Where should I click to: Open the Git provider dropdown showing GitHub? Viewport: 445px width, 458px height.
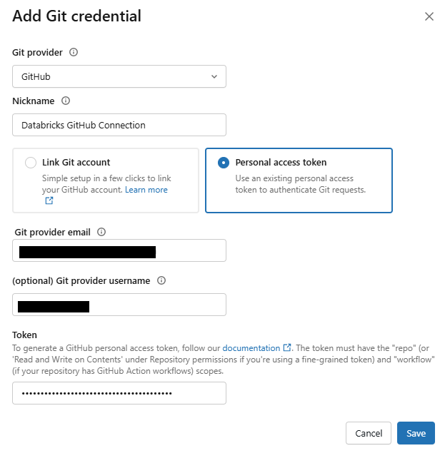[x=119, y=76]
